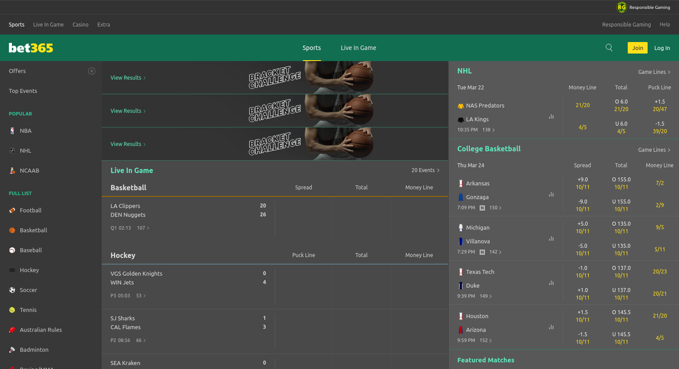Click the bet365 logo

pyautogui.click(x=31, y=48)
